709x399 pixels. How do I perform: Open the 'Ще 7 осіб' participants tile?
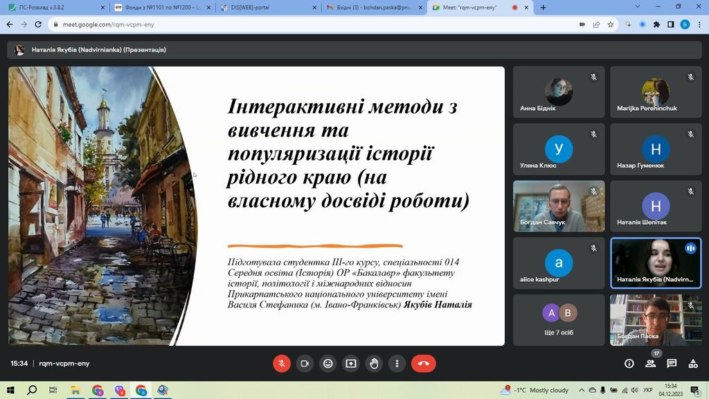point(559,320)
